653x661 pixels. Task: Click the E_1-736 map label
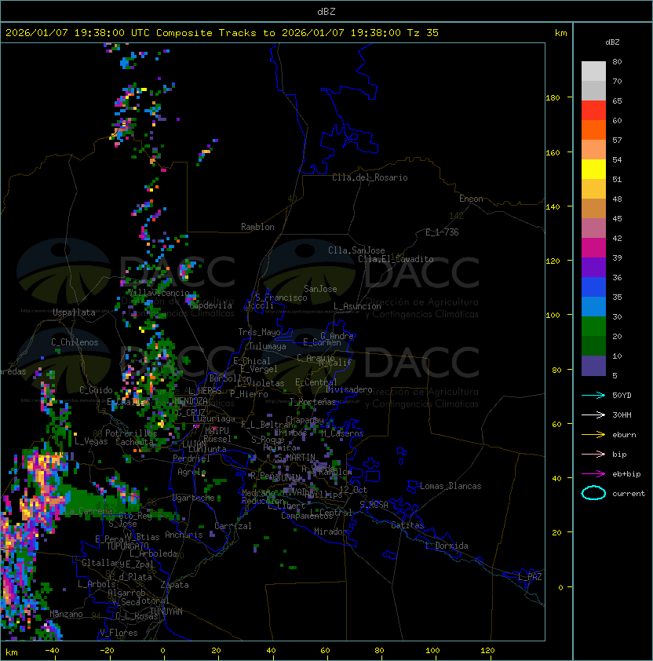click(x=442, y=232)
